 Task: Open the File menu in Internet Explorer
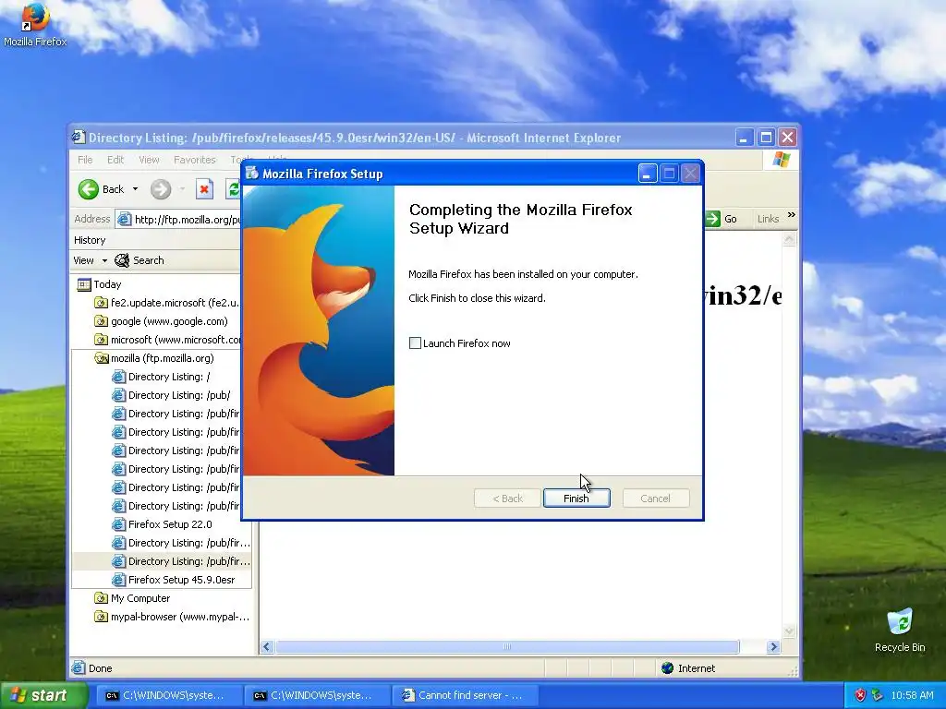tap(85, 160)
